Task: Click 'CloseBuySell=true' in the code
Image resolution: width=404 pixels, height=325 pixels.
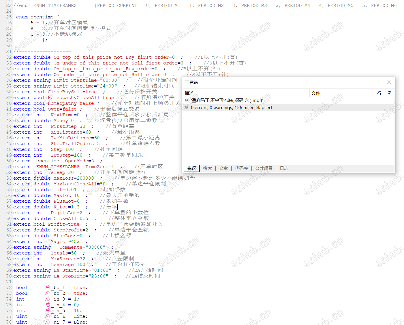Action: [72, 92]
